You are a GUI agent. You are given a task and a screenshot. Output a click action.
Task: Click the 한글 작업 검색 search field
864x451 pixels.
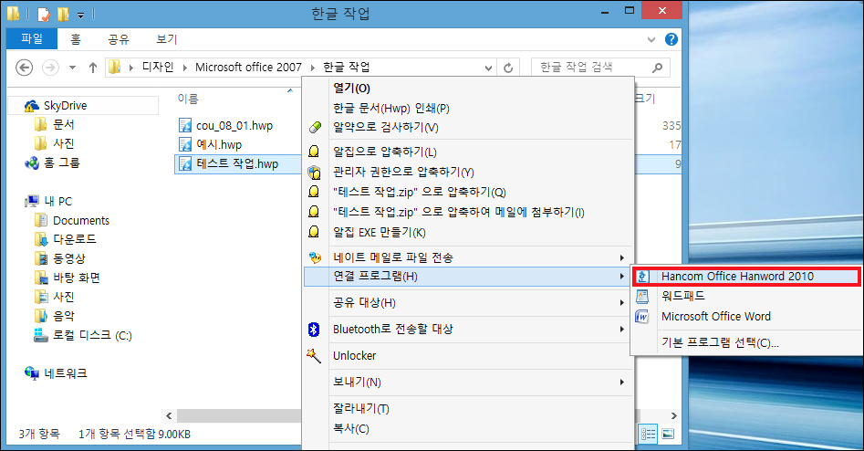[600, 68]
